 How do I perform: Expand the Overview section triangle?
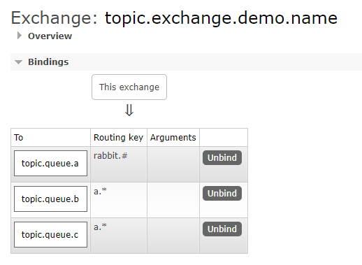point(20,36)
